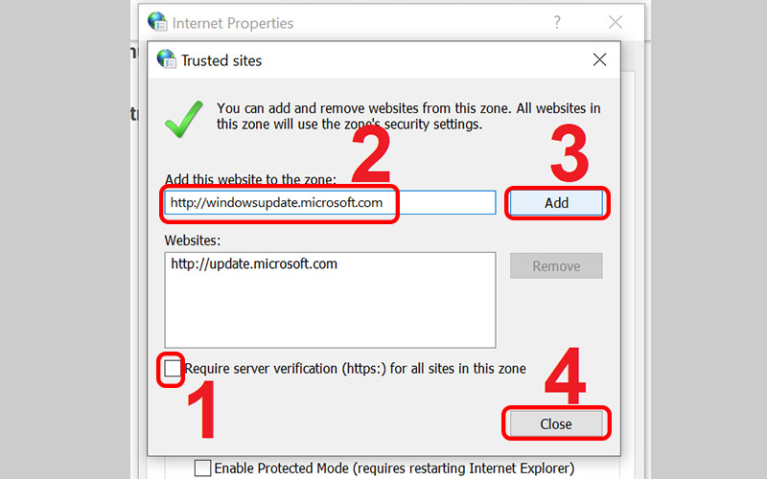Toggle Require server verification checkbox
The height and width of the screenshot is (479, 767).
pyautogui.click(x=173, y=369)
